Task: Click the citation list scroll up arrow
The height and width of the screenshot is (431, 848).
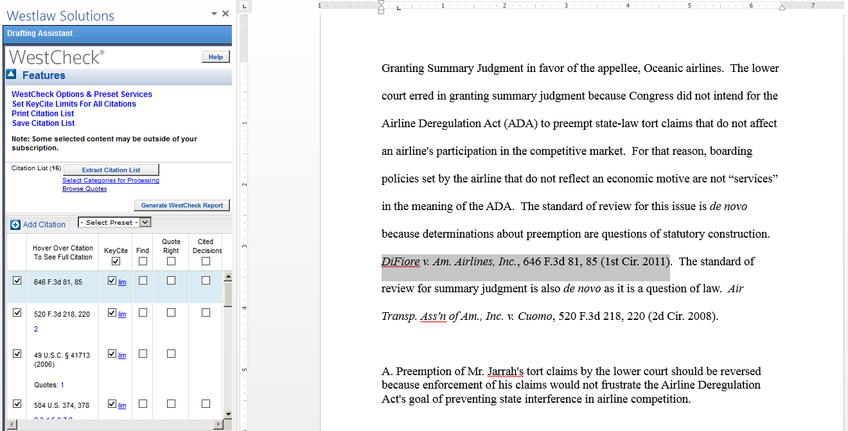Action: coord(227,277)
